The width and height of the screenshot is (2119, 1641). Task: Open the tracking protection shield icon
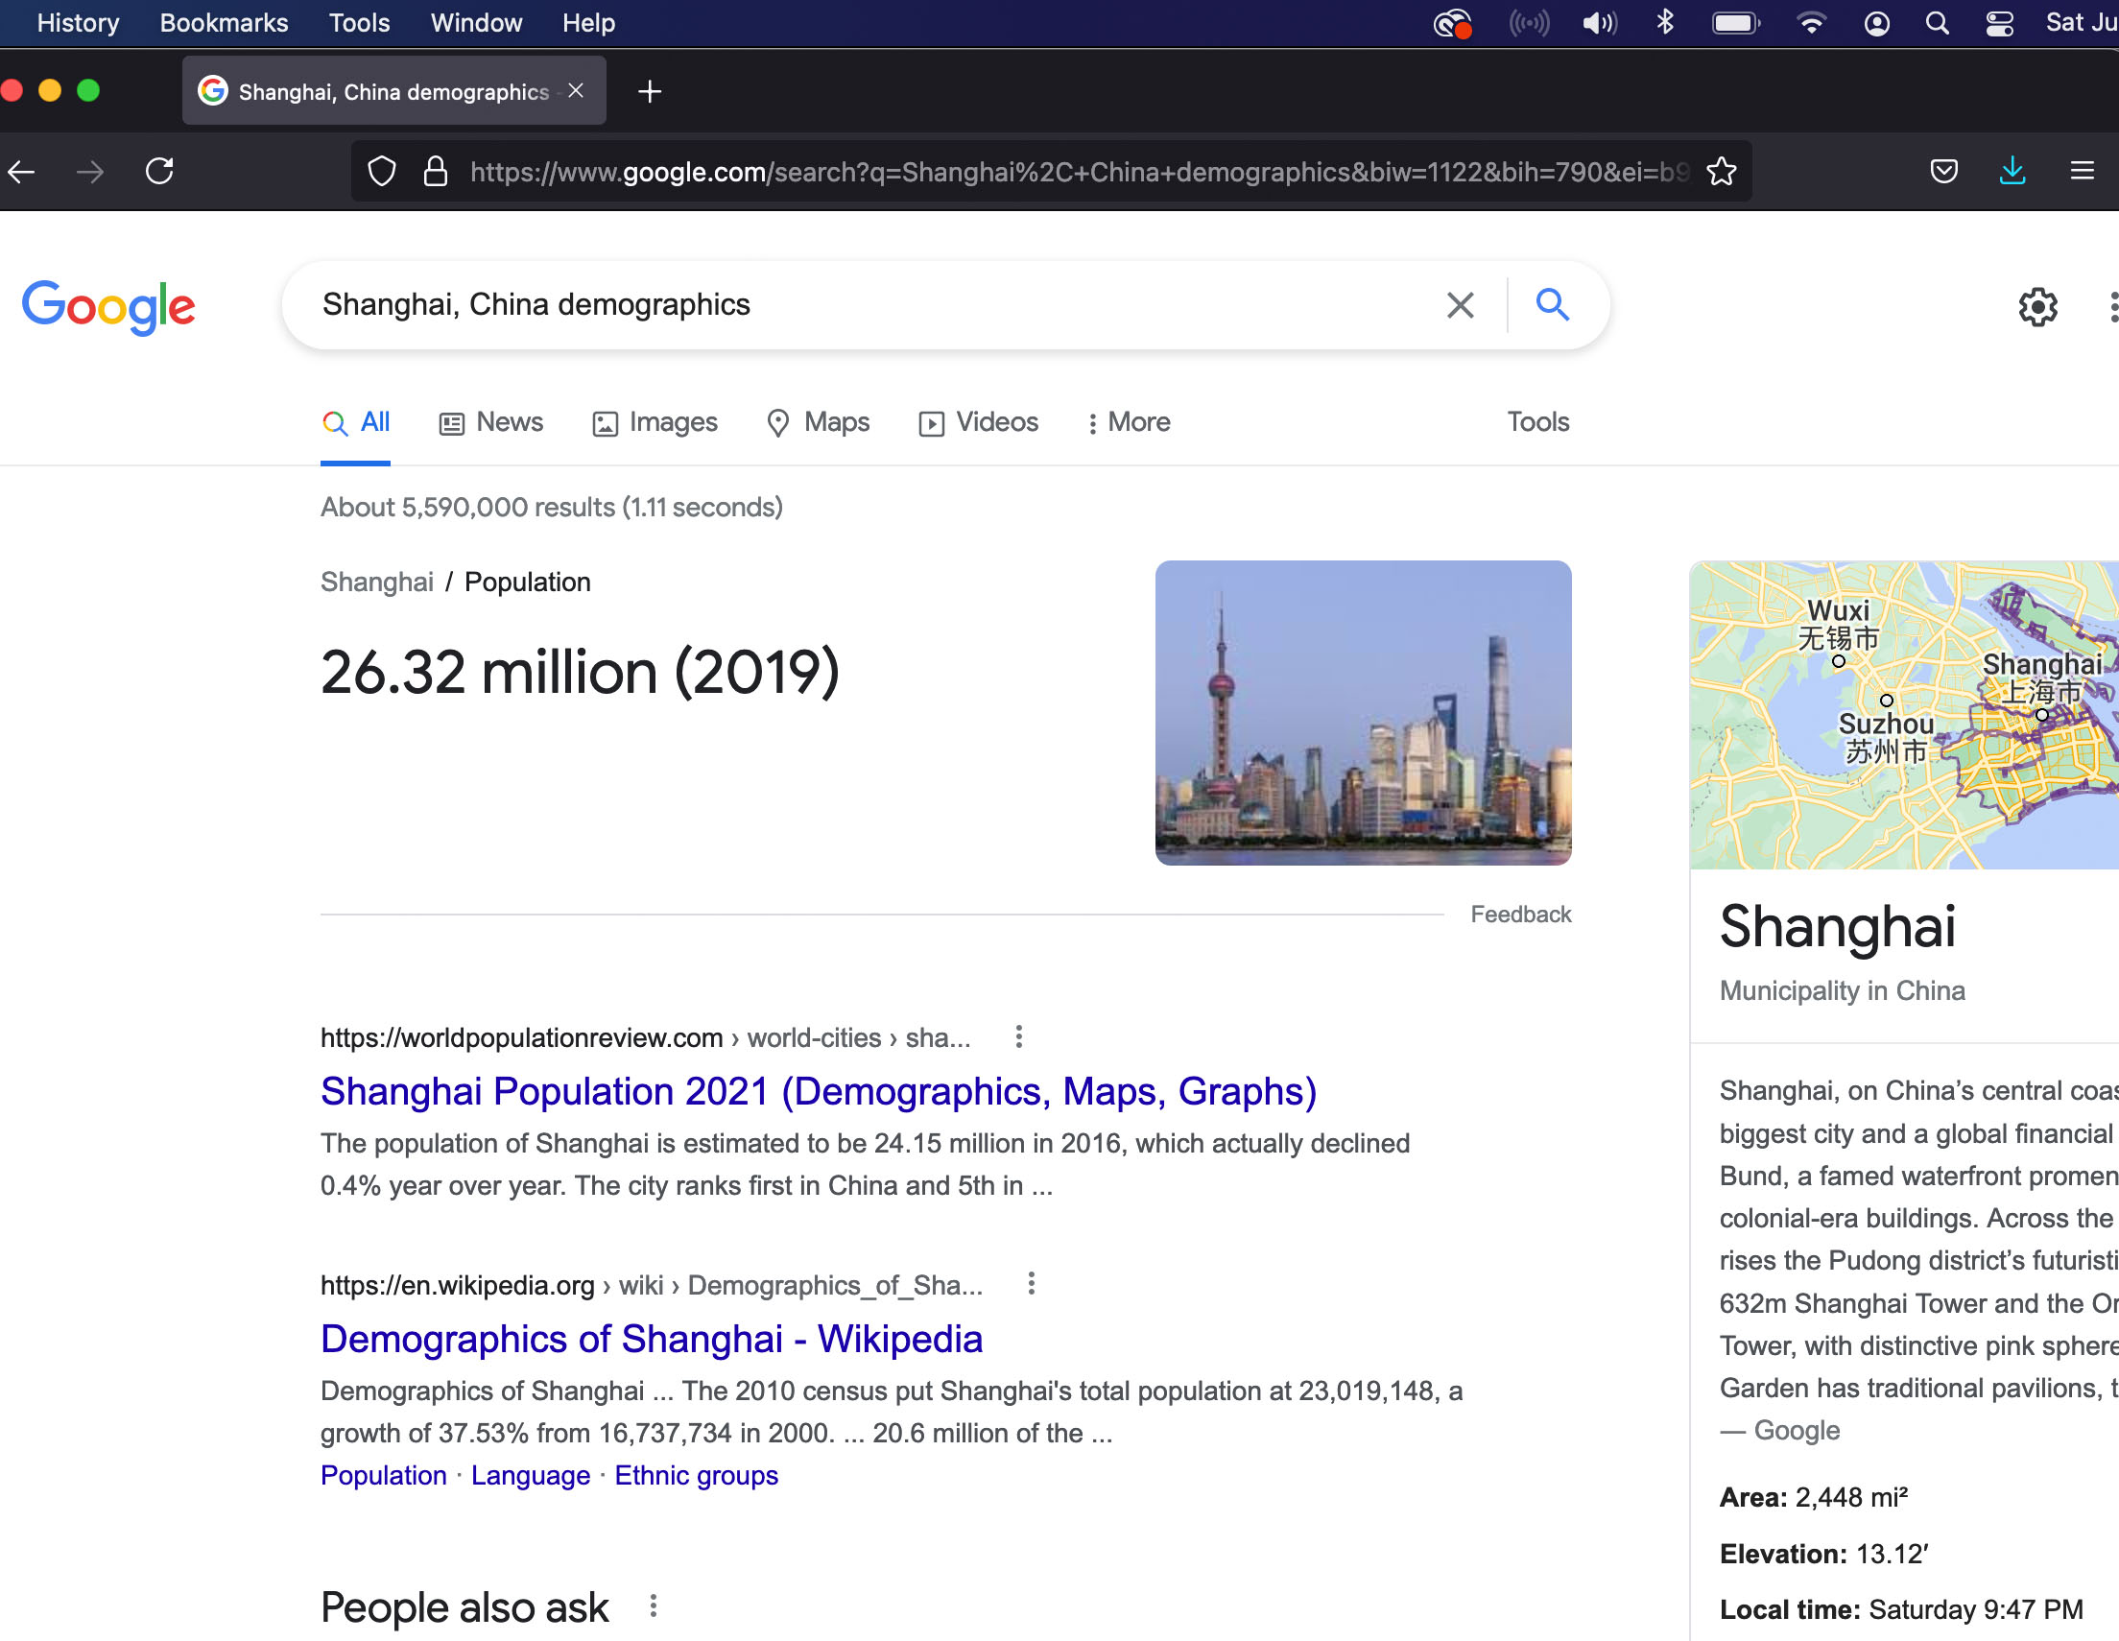coord(382,172)
